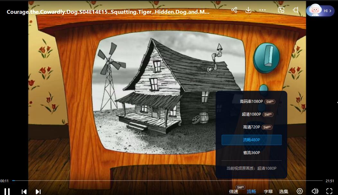Enable picture-in-picture mini player mode
Image resolution: width=338 pixels, height=195 pixels.
tap(281, 10)
